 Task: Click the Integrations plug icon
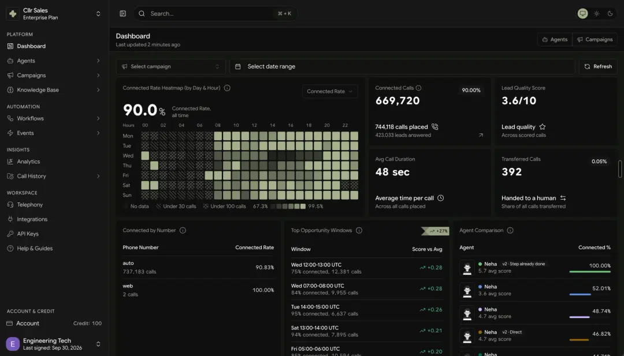click(10, 219)
